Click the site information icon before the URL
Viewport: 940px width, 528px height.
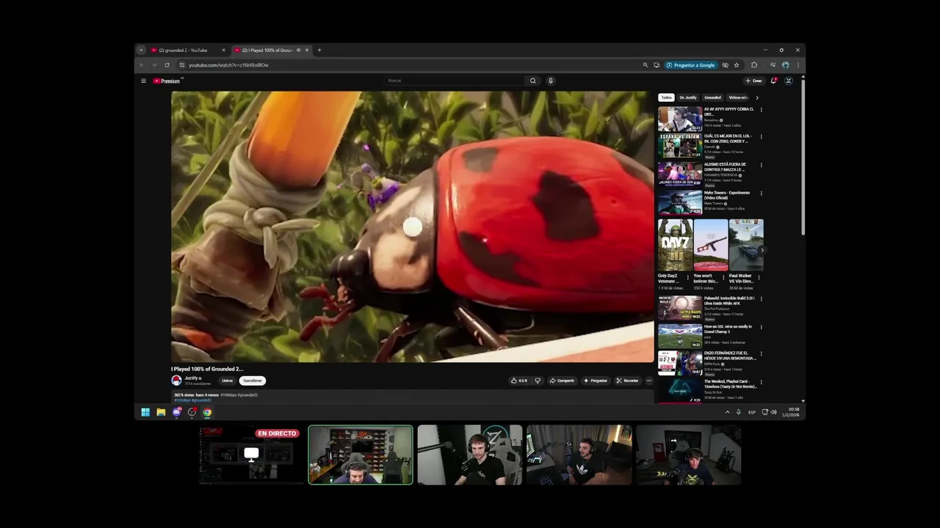pyautogui.click(x=181, y=65)
